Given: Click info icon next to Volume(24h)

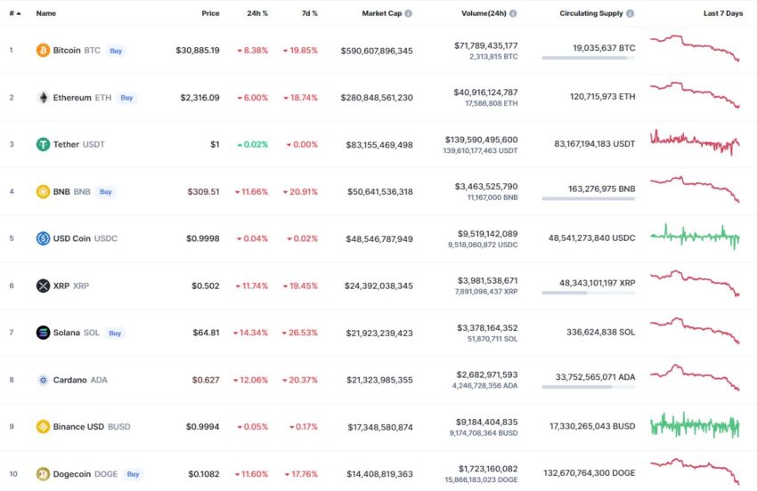Looking at the screenshot, I should (513, 13).
